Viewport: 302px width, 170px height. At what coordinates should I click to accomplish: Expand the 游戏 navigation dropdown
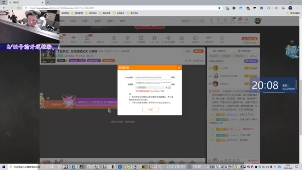pyautogui.click(x=111, y=21)
